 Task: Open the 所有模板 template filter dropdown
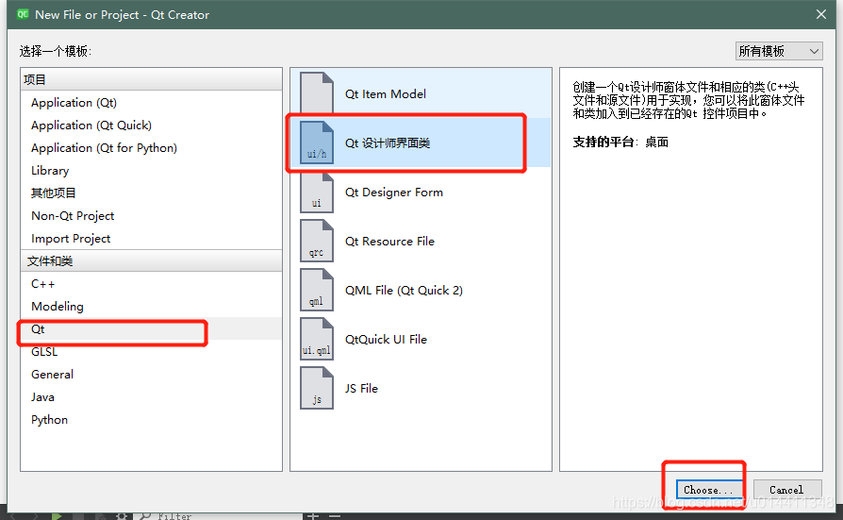click(779, 51)
